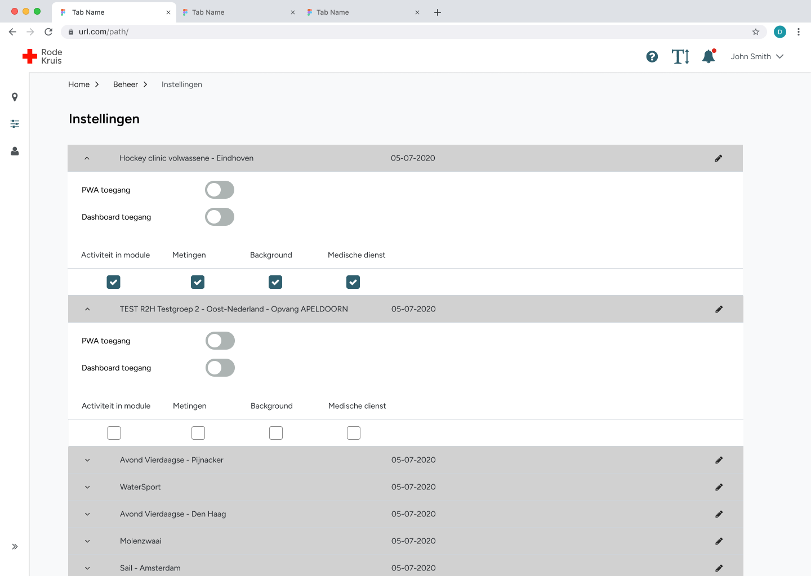
Task: Click the text size adjustment icon
Action: [x=680, y=56]
